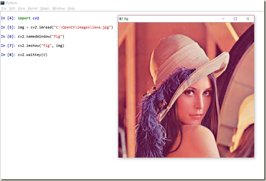266x181 pixels.
Task: Open the Window menu
Action: coord(59,8)
